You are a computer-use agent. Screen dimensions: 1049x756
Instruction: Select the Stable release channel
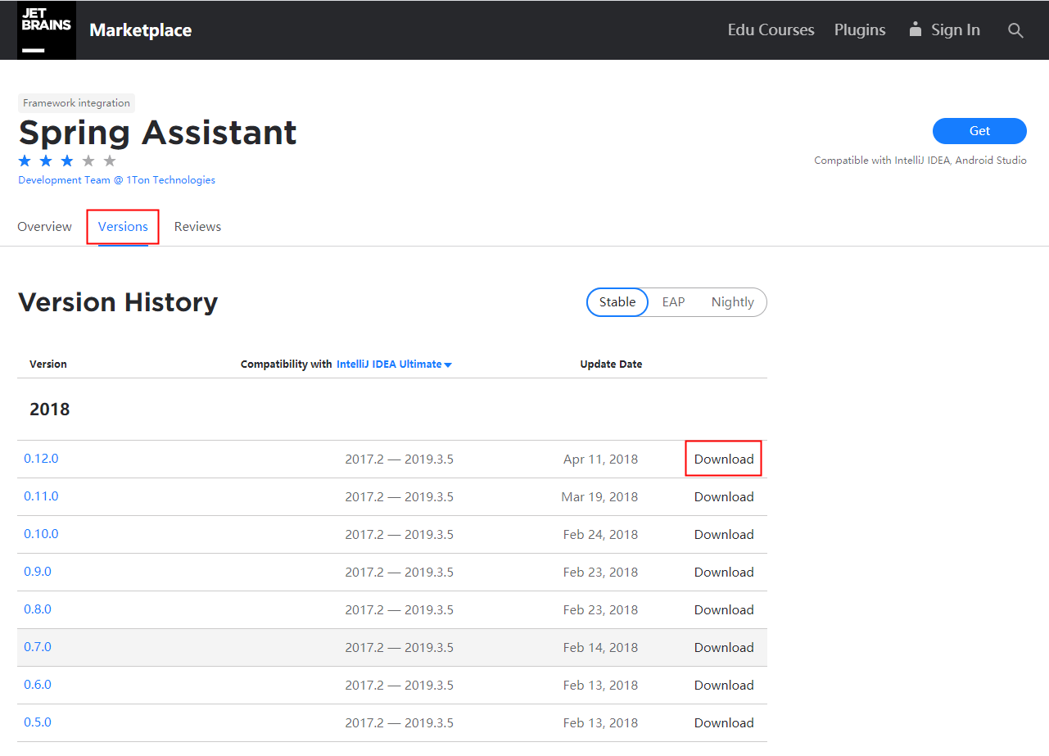(617, 301)
